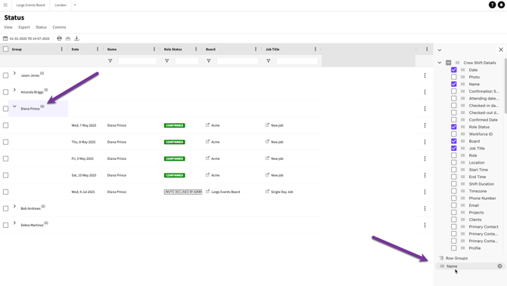Screen dimensions: 507x286
Task: Collapse the Crew Shift Details section
Action: click(440, 63)
